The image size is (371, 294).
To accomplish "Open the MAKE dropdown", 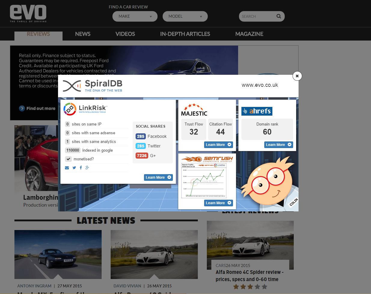I will tap(135, 16).
